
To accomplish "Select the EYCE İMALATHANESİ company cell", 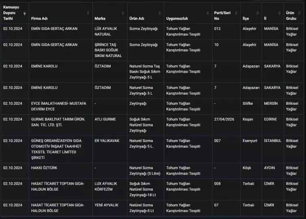I will click(58, 106).
